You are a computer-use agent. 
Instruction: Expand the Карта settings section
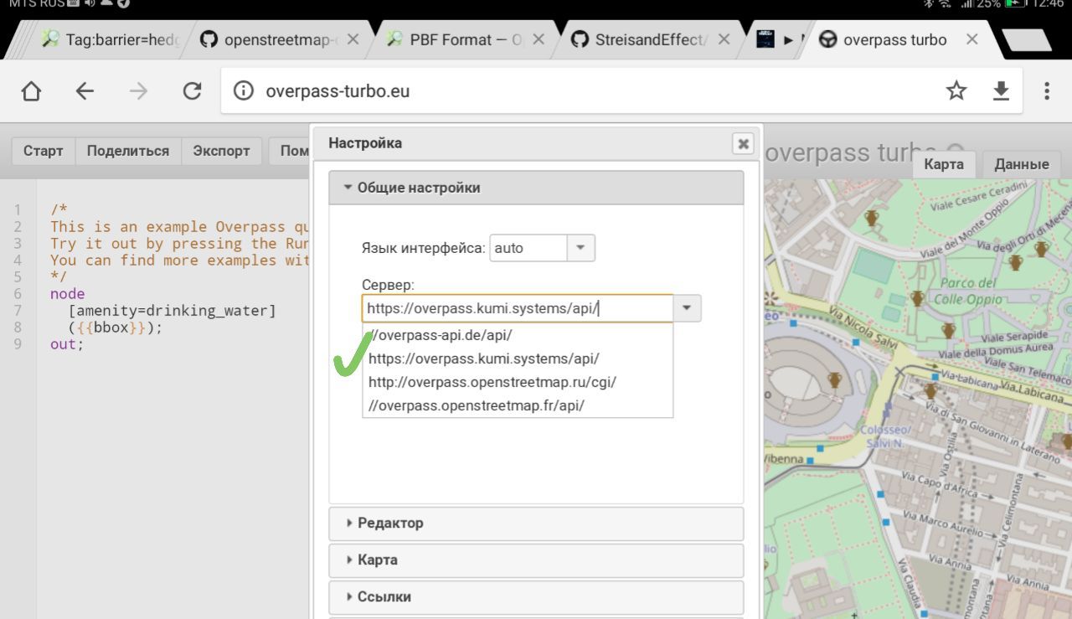(536, 560)
